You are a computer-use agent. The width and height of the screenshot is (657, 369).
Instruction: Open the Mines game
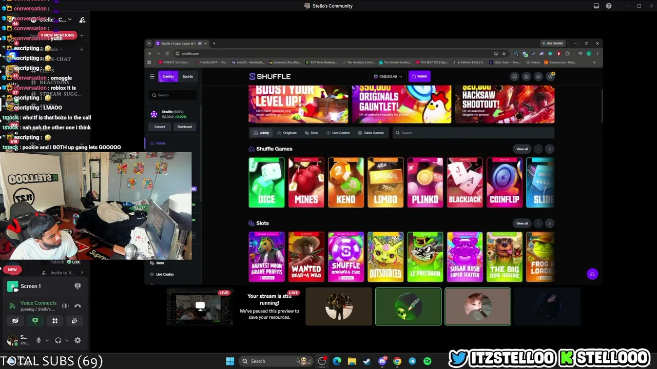tap(306, 182)
